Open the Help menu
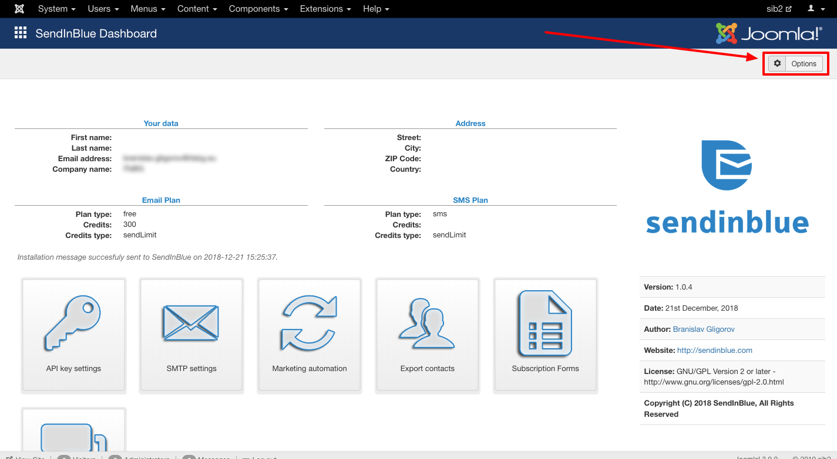 click(x=376, y=9)
